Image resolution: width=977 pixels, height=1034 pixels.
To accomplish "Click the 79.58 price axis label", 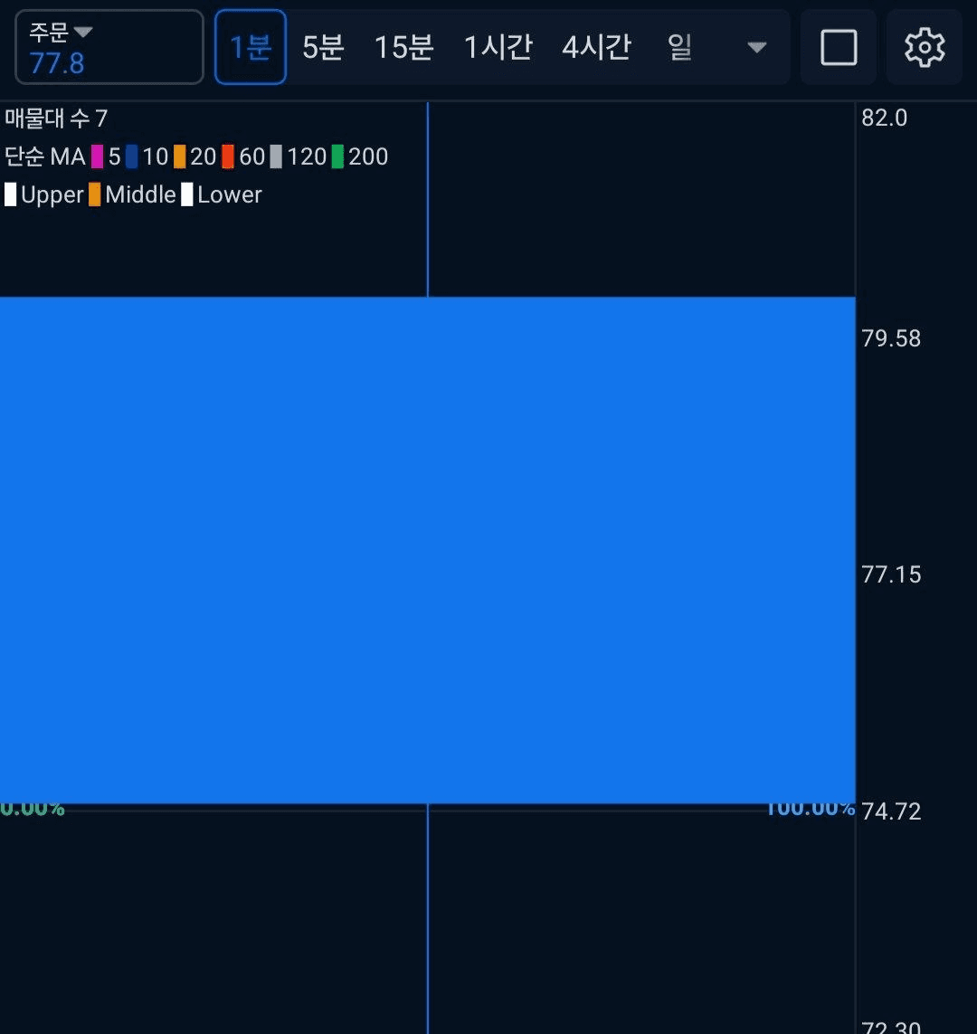I will tap(891, 338).
